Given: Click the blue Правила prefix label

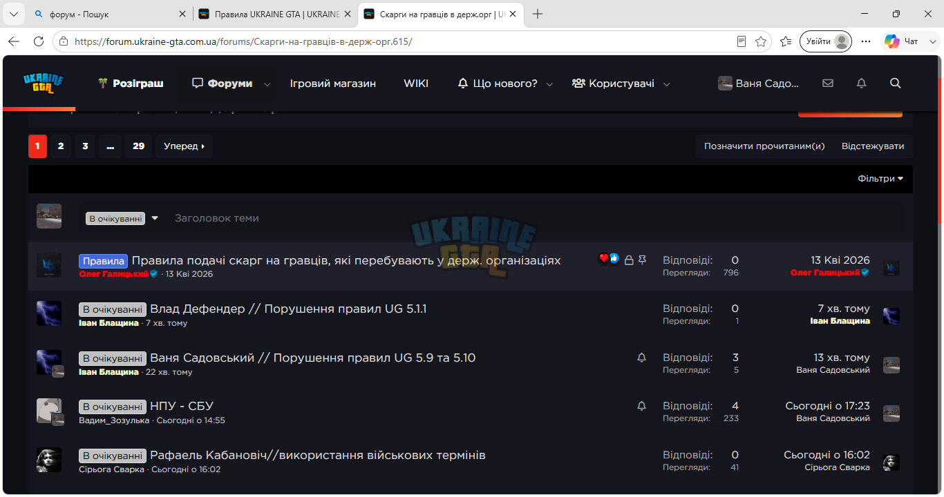Looking at the screenshot, I should pos(104,261).
